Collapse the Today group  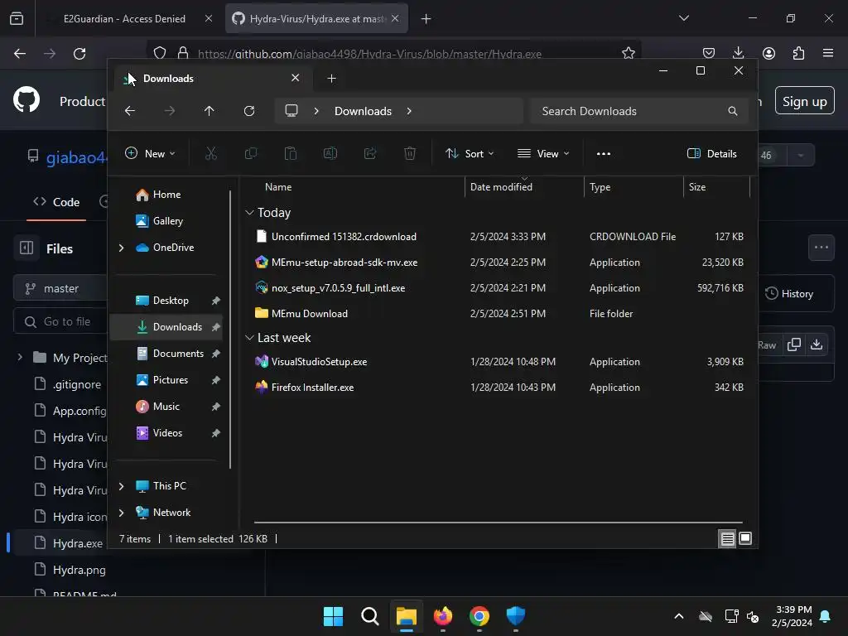pyautogui.click(x=249, y=213)
